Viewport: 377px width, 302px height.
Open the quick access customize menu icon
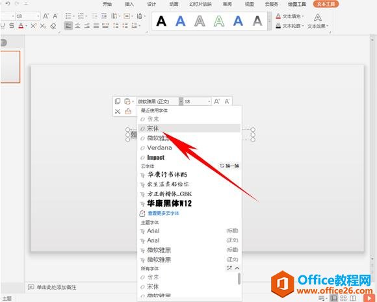26,4
